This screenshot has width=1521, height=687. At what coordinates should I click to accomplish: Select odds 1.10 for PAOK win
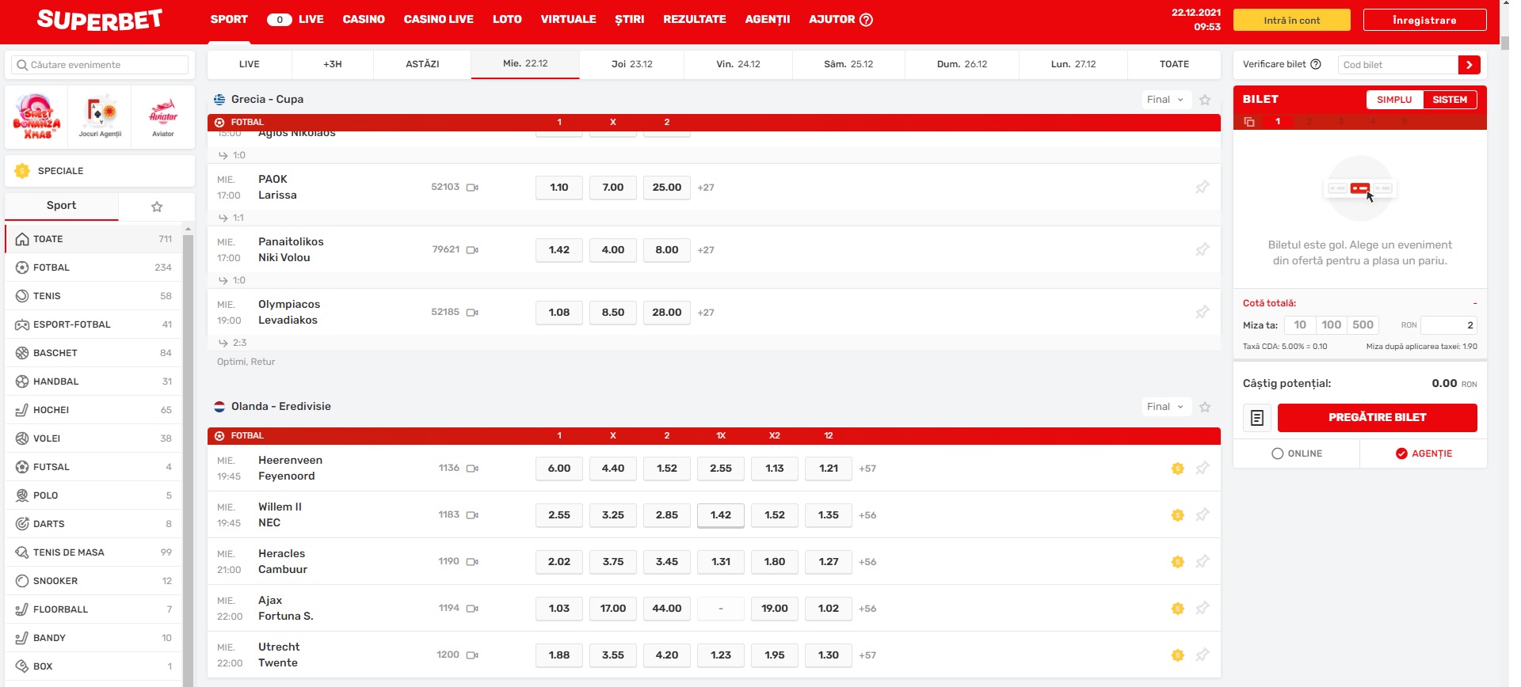tap(559, 188)
